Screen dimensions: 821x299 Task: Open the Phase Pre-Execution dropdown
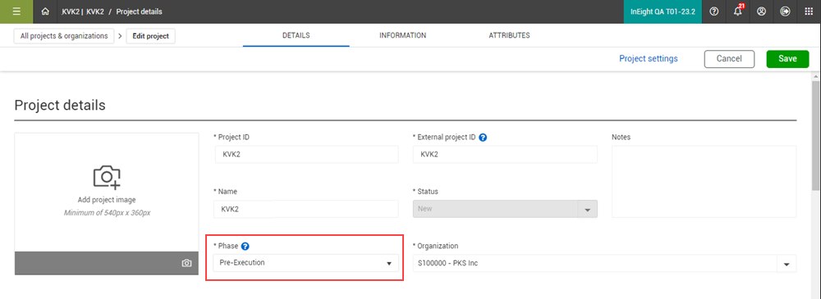click(305, 263)
